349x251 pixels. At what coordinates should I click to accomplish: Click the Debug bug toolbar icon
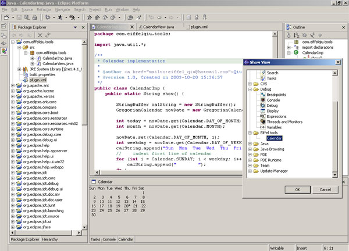pos(48,17)
